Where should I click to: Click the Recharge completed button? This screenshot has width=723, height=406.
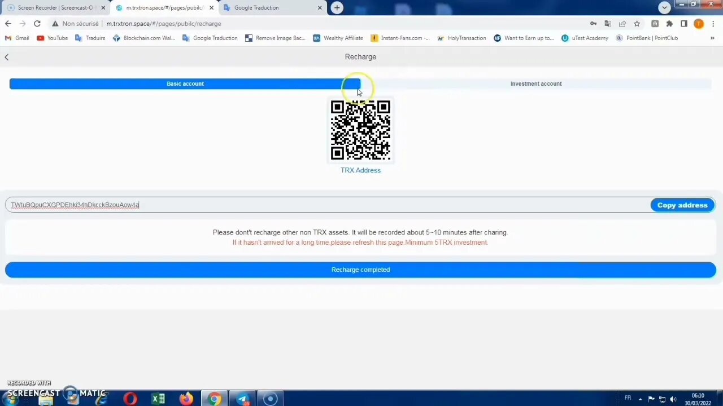(360, 270)
